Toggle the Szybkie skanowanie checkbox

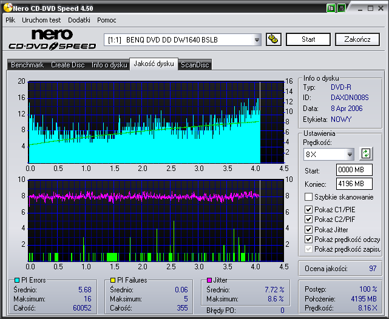coord(308,197)
